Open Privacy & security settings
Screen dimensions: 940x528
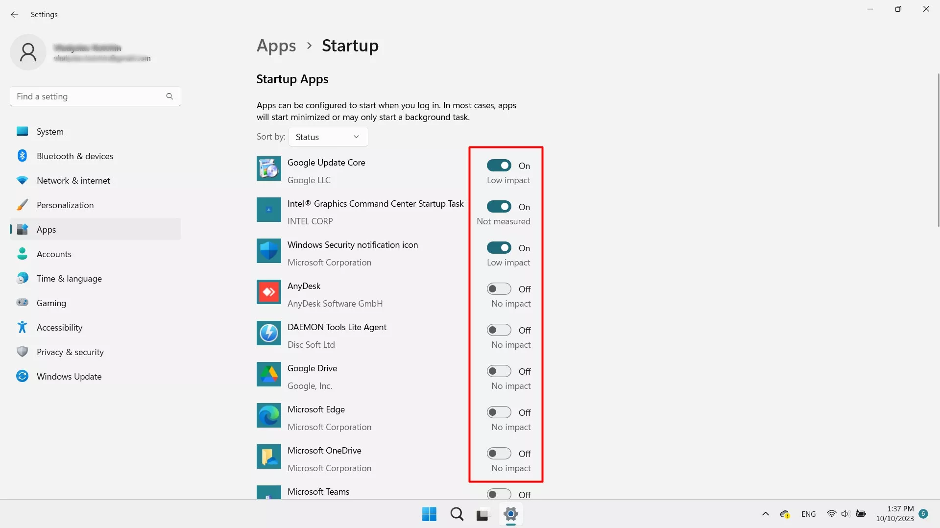(x=70, y=352)
